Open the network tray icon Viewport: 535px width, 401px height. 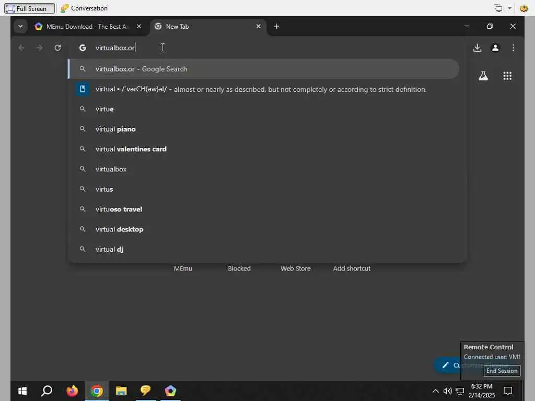click(x=460, y=391)
